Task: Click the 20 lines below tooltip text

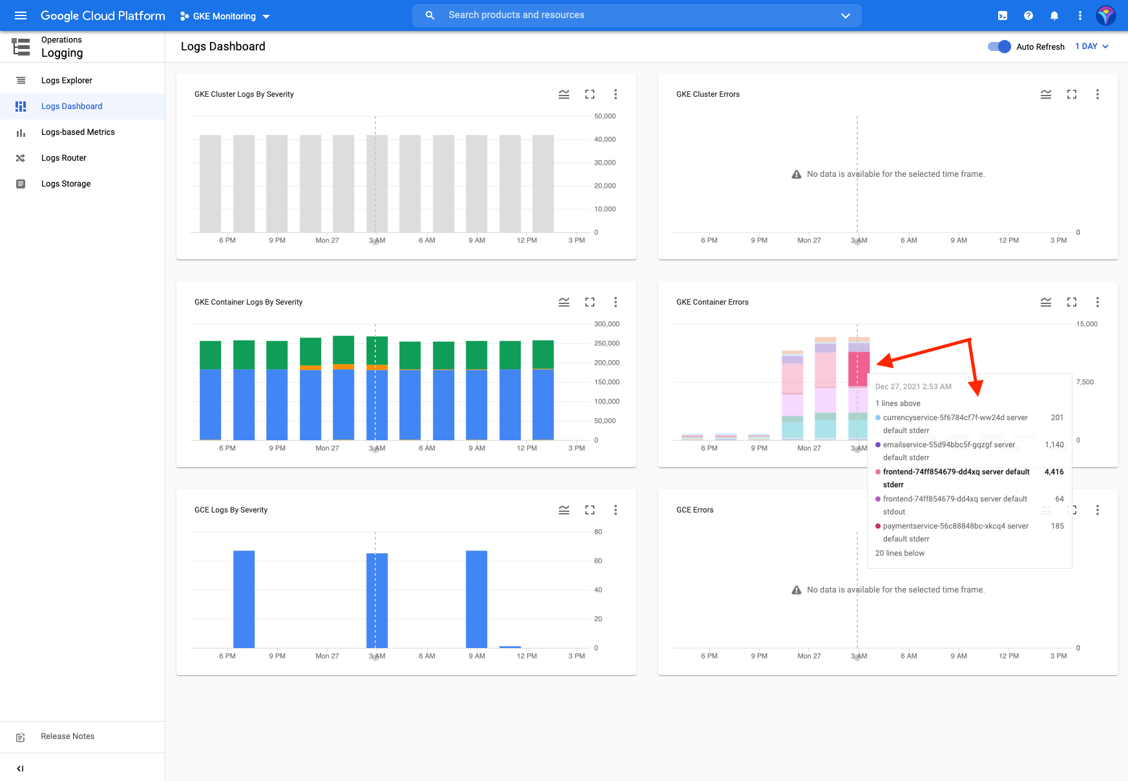Action: tap(900, 553)
